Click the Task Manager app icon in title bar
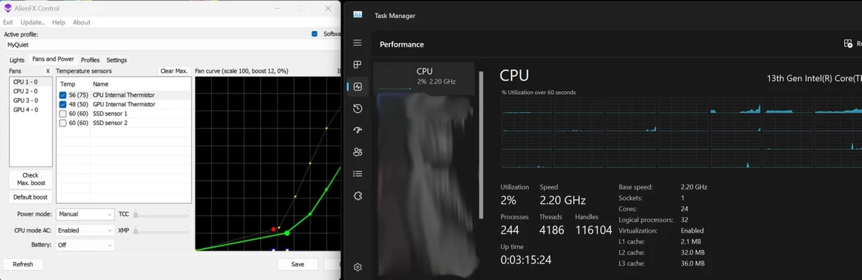 358,14
